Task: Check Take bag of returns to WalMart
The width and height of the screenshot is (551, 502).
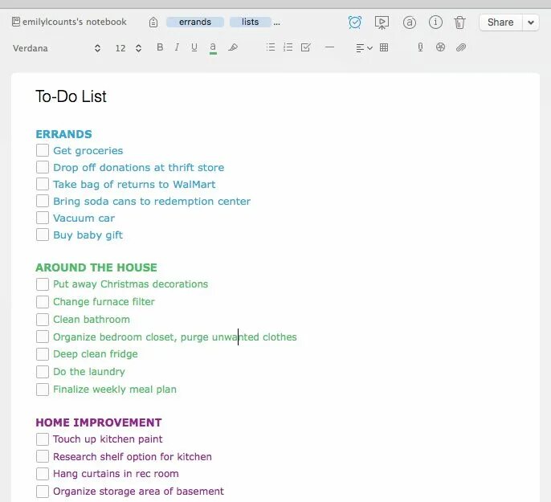Action: click(x=43, y=184)
